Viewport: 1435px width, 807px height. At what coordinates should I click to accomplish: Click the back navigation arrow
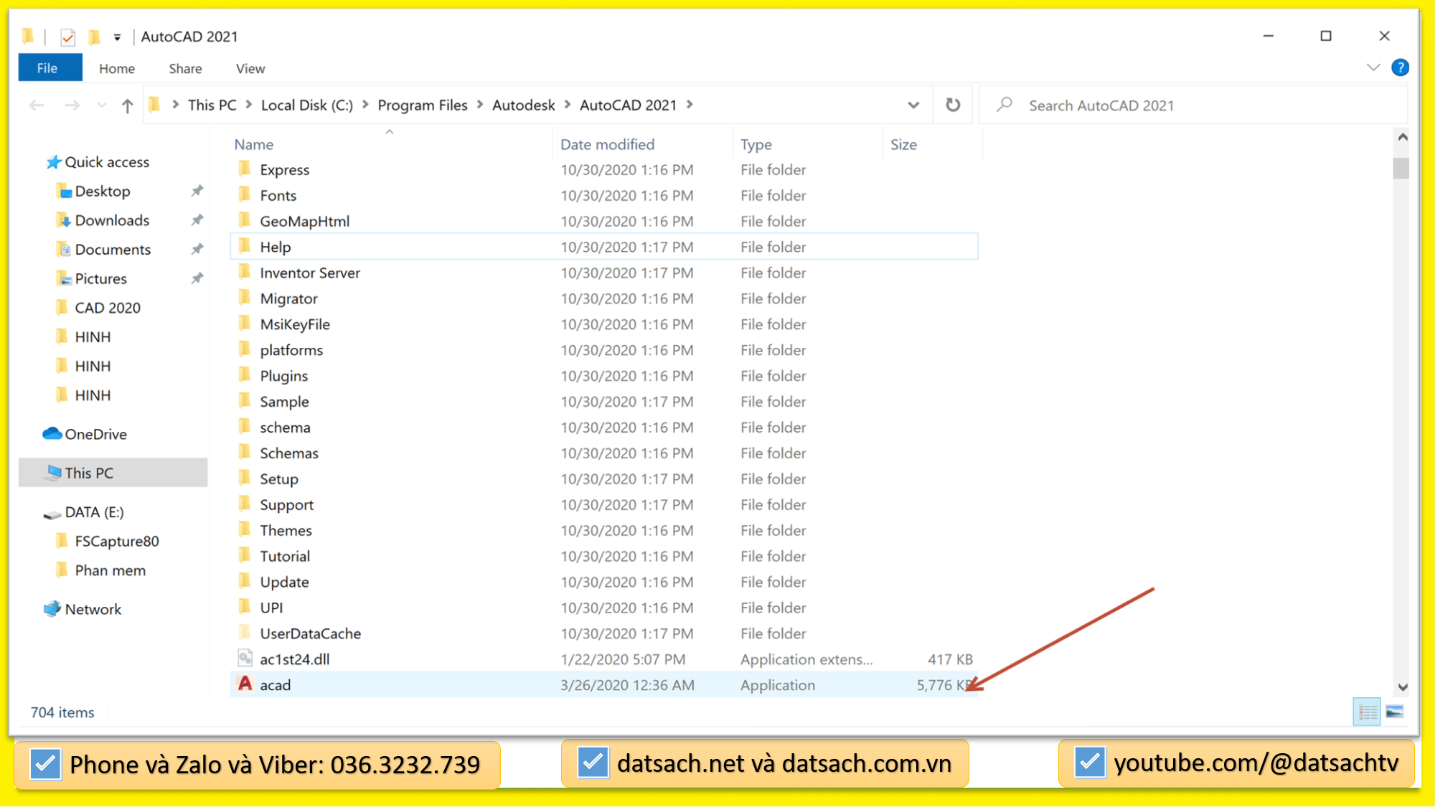37,105
